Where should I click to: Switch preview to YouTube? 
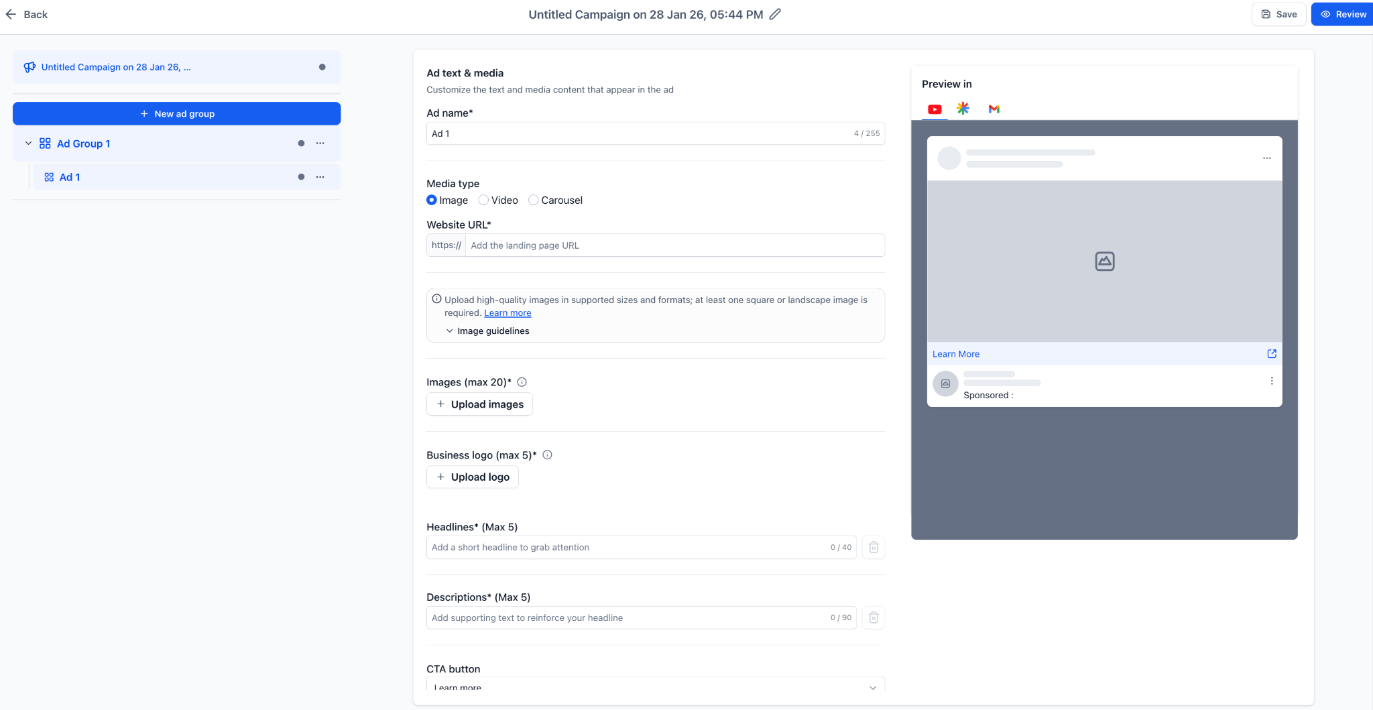[935, 109]
